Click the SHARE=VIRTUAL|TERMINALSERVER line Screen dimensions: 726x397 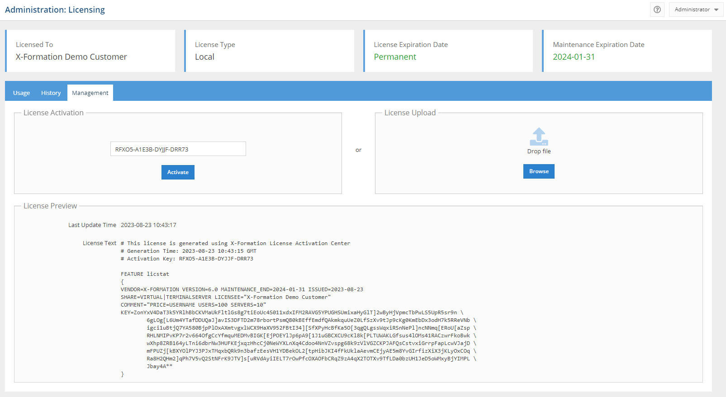[226, 297]
